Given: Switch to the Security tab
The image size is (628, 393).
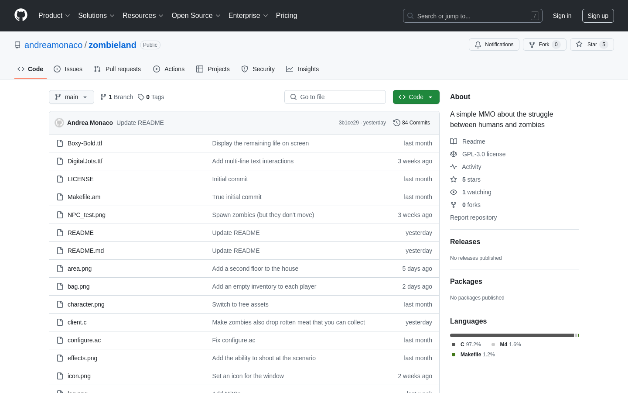Looking at the screenshot, I should 258,69.
